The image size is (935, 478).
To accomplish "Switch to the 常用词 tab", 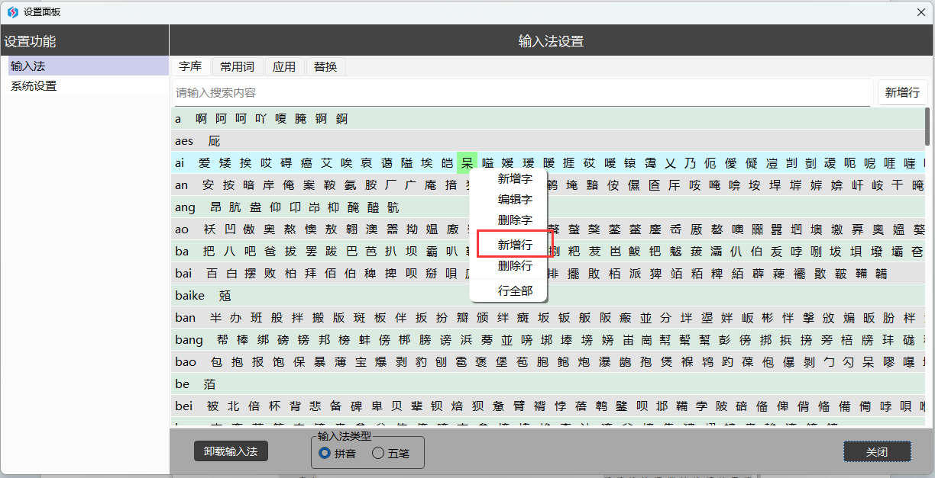I will 237,67.
